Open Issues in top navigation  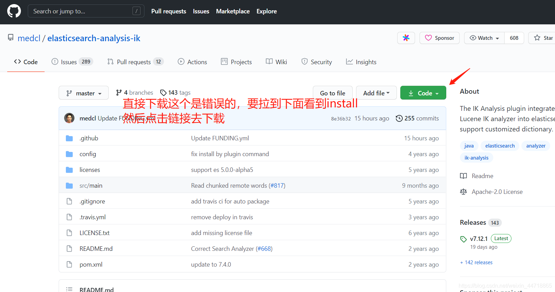coord(201,11)
